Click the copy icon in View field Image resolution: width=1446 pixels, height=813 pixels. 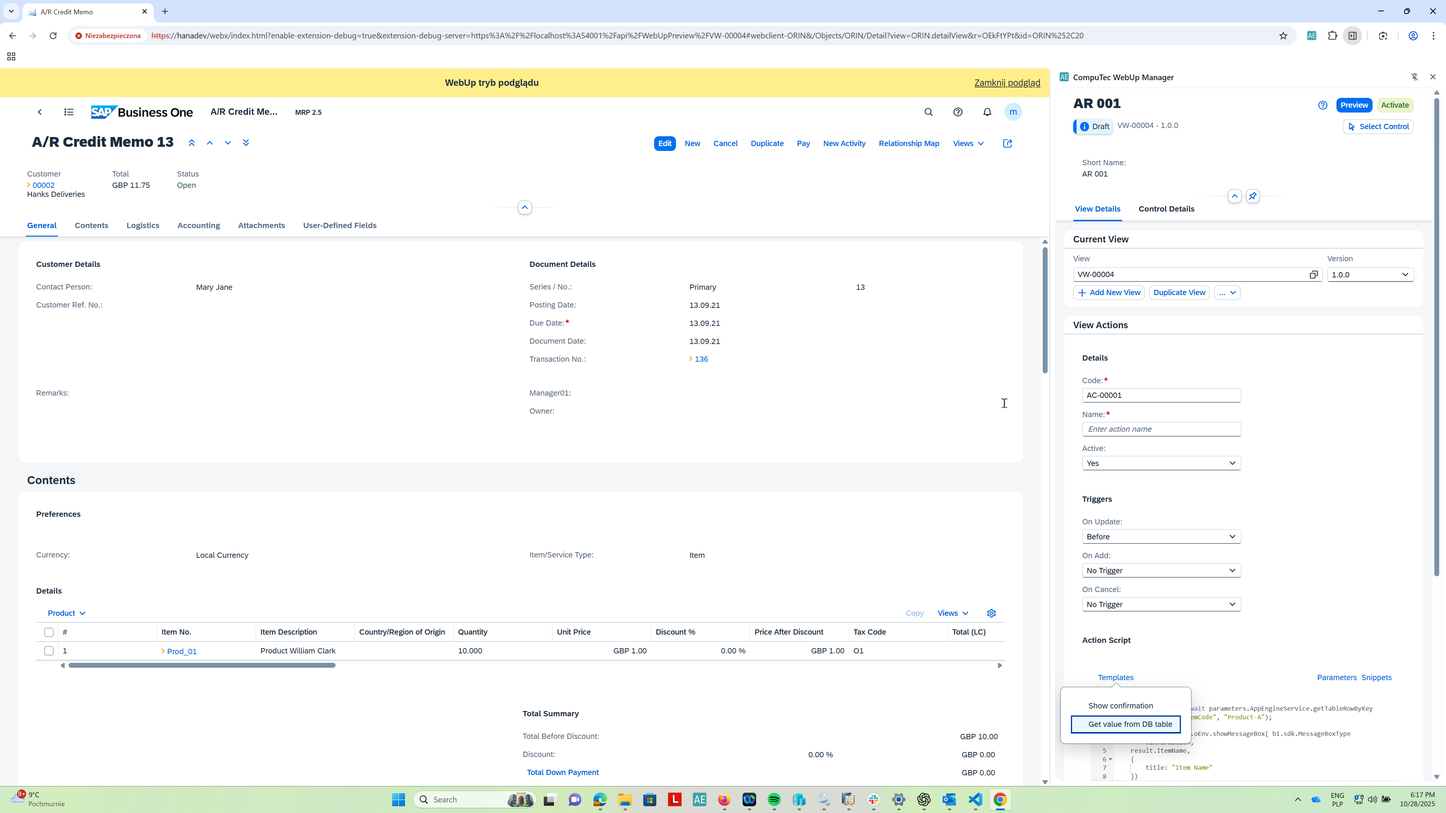[1313, 274]
